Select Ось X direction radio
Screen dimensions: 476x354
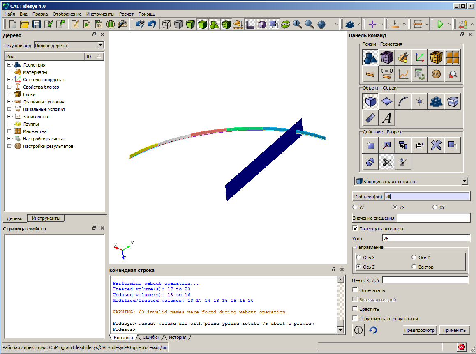(x=358, y=257)
